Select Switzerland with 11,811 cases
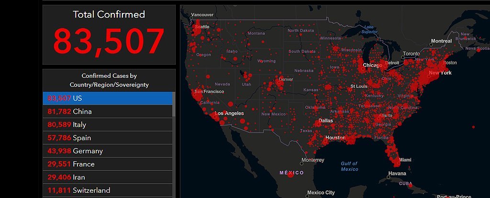This screenshot has height=198, width=490. pyautogui.click(x=108, y=190)
